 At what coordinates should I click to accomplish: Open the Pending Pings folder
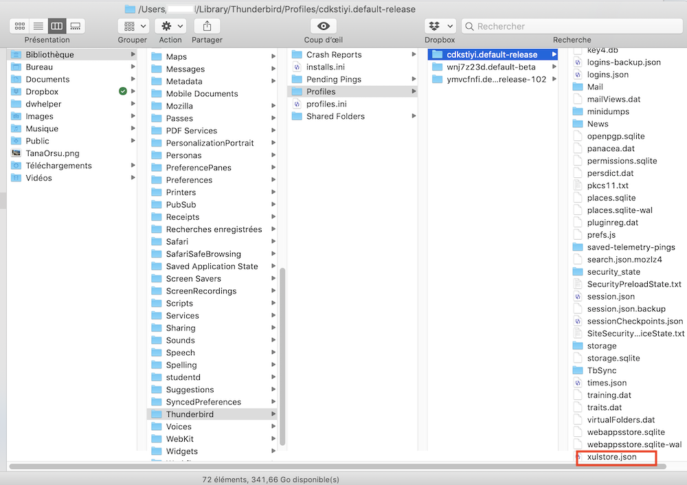click(x=352, y=79)
